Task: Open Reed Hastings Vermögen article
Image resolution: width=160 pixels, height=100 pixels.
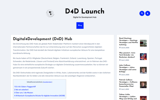Action: click(x=129, y=41)
